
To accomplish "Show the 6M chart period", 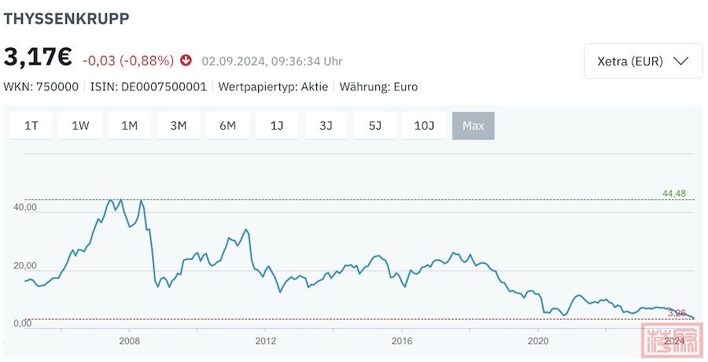I will 227,126.
